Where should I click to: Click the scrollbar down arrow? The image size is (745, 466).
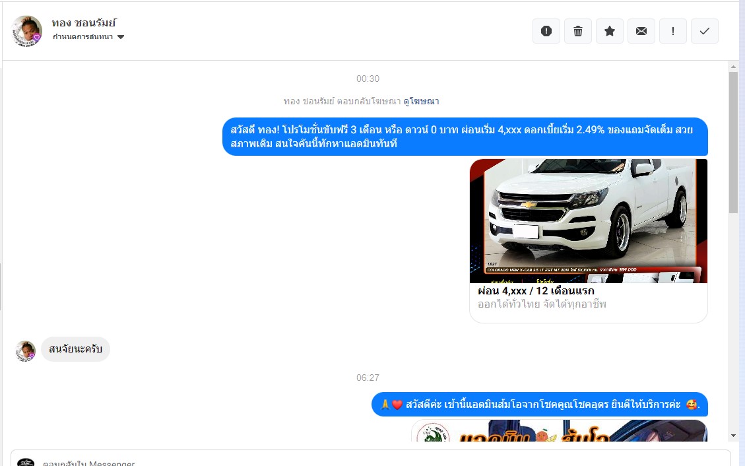733,436
